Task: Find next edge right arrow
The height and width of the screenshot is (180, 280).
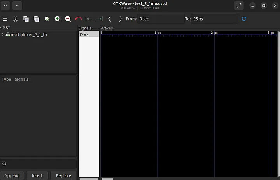Action: click(x=120, y=19)
